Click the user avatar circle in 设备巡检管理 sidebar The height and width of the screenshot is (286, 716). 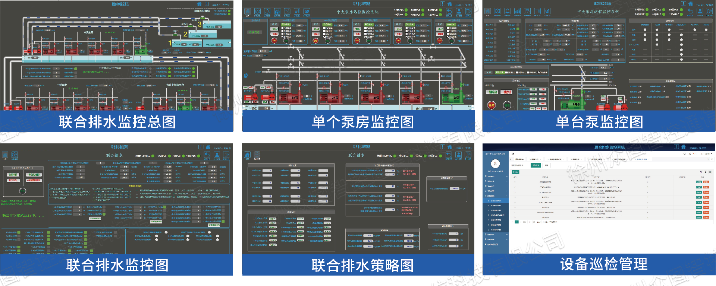point(495,163)
